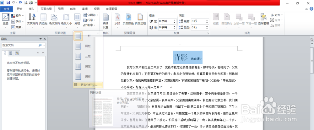Open the theme 颜色 (Colors) dropdown
This screenshot has width=314, height=130.
[17, 16]
